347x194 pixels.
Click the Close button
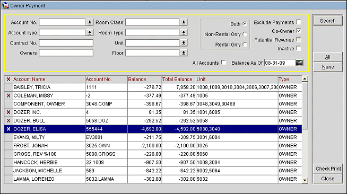pos(328,179)
